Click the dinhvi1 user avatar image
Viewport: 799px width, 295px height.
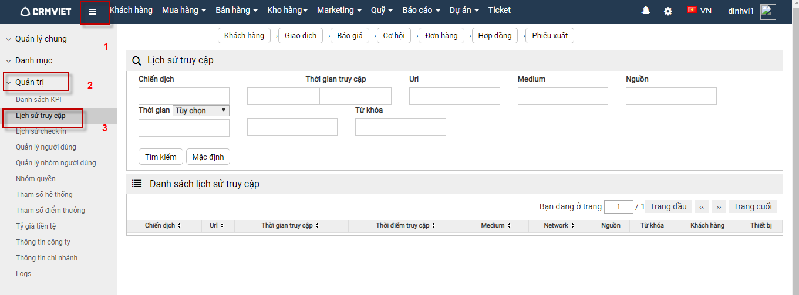[x=768, y=12]
